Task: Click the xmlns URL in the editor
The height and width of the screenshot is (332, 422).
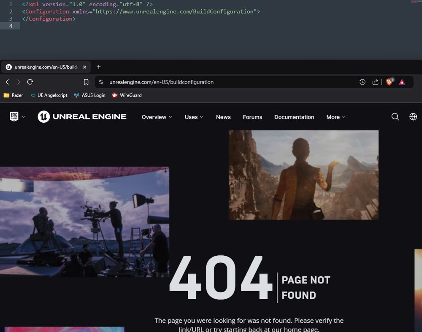Action: (x=175, y=11)
